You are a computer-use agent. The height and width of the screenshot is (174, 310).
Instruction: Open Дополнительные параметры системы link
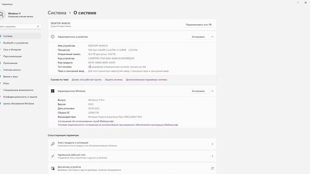146,80
